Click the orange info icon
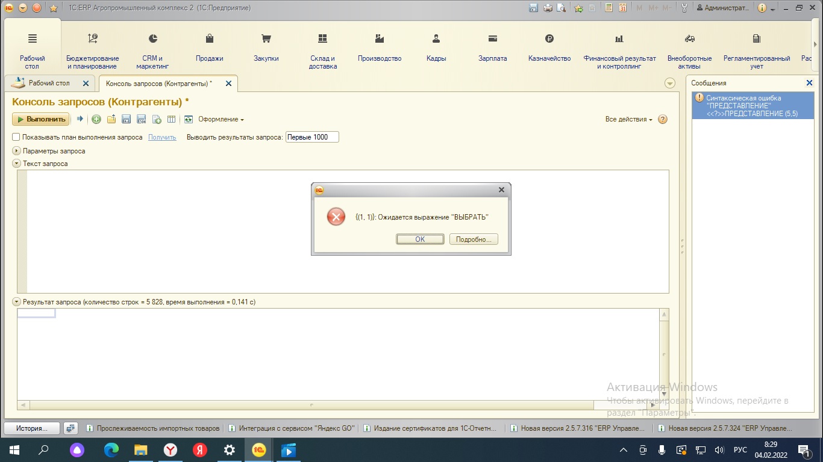Image resolution: width=823 pixels, height=462 pixels. [x=762, y=8]
